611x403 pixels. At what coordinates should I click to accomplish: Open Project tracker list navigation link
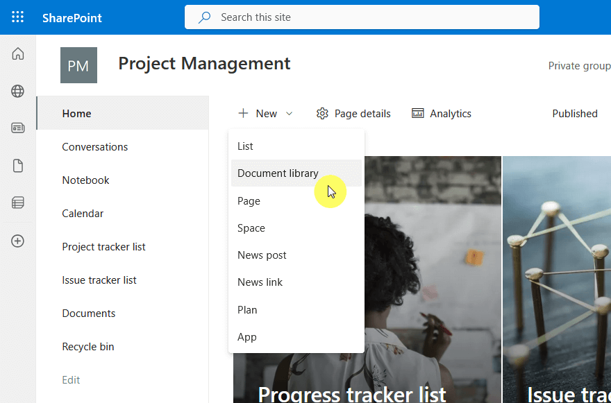123,246
